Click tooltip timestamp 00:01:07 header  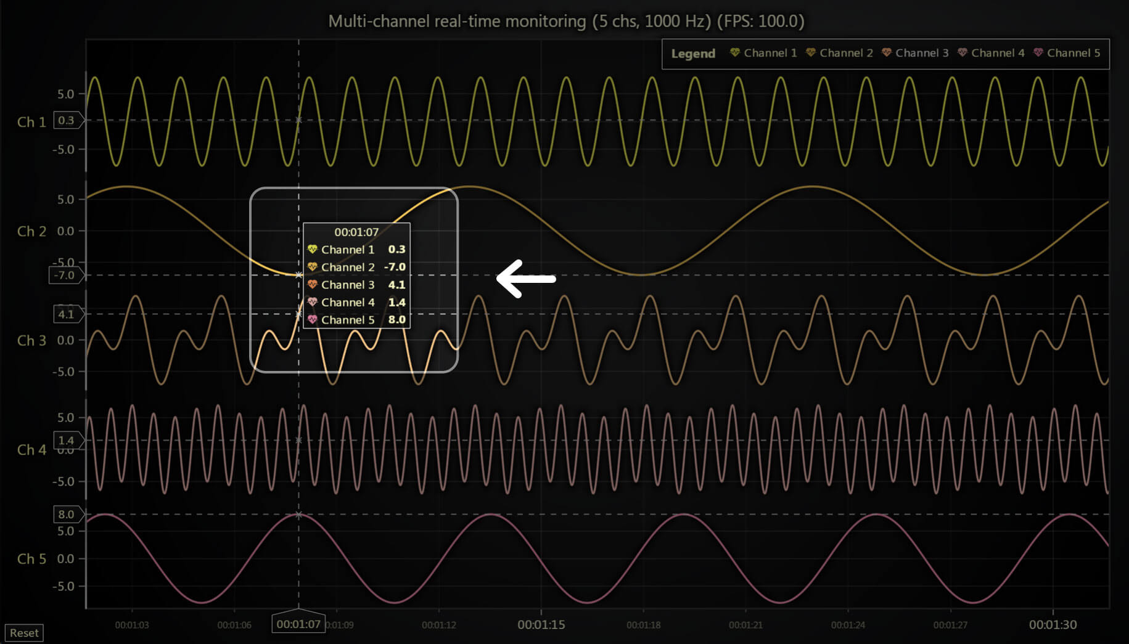pos(356,232)
